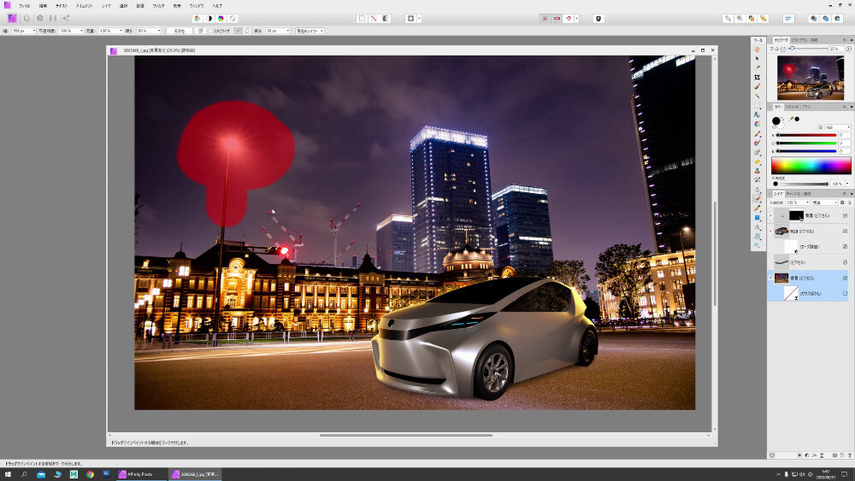Image resolution: width=855 pixels, height=481 pixels.
Task: Click the Auto Contrast icon
Action: point(209,18)
